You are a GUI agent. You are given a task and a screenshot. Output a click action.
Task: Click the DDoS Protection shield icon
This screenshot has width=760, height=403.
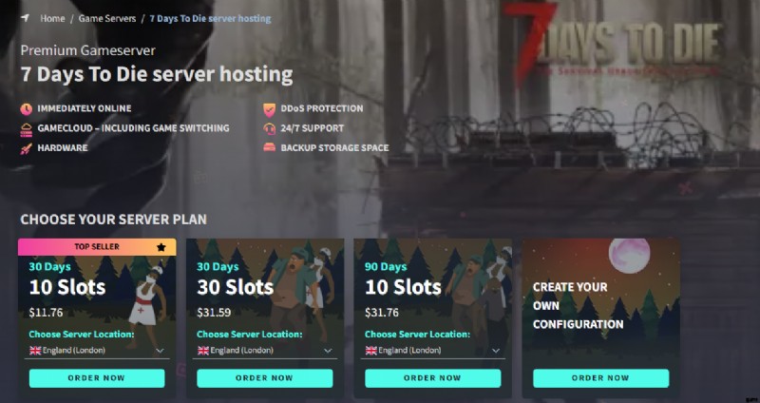[269, 109]
